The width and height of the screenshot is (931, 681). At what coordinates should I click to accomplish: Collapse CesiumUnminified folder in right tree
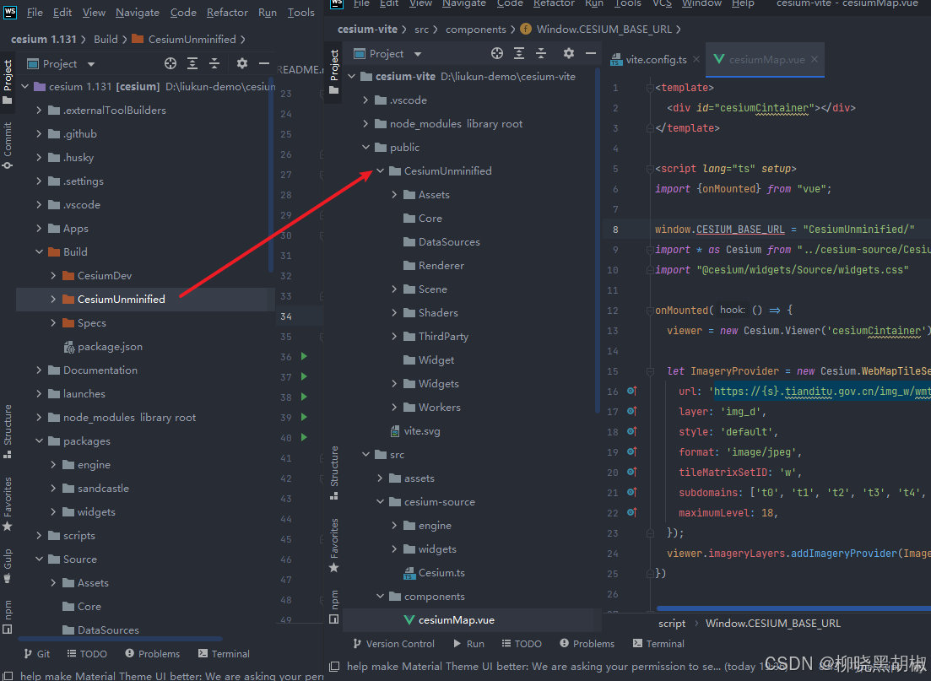coord(380,171)
